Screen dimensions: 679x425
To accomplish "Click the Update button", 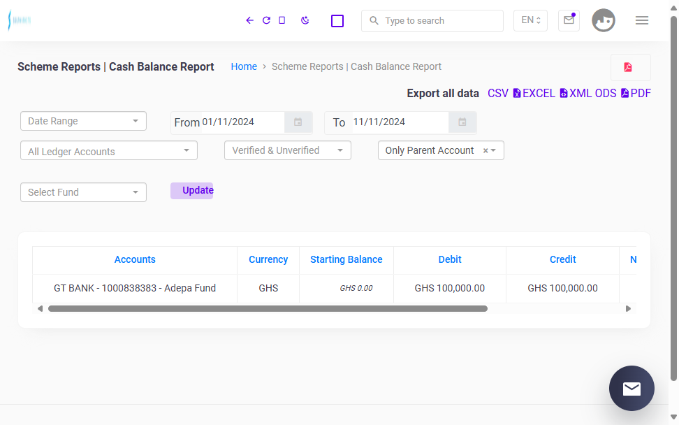I will pos(192,191).
